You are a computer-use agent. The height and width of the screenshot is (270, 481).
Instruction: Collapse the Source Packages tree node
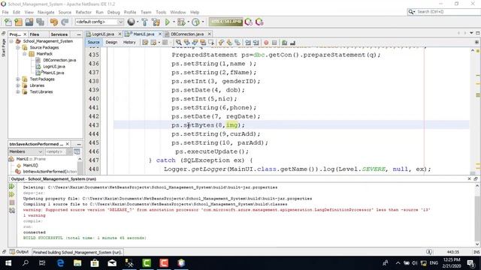tap(18, 47)
